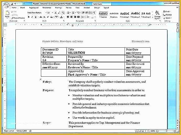Click the 125% zoom level
The image size is (181, 135).
coord(153,131)
